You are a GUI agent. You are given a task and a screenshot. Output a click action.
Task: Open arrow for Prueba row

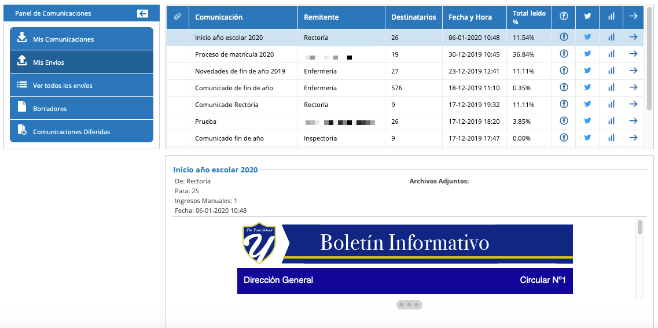[634, 121]
